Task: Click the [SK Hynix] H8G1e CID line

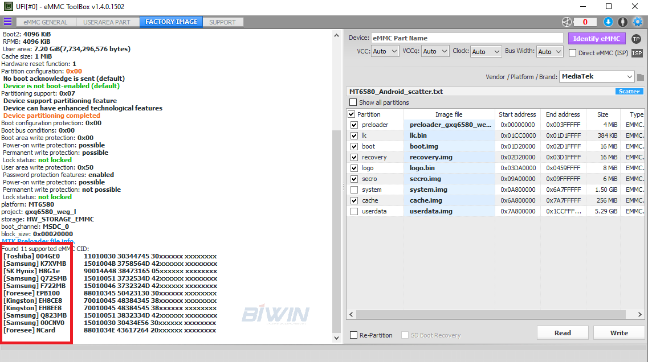Action: (x=110, y=271)
